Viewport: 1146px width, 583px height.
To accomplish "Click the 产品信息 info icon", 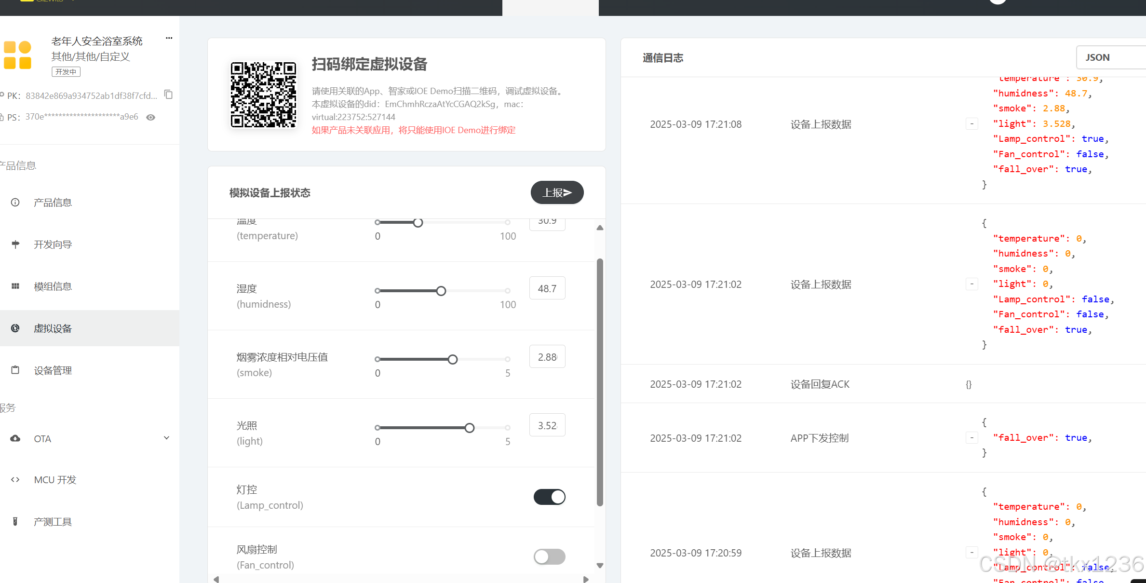I will pos(15,203).
